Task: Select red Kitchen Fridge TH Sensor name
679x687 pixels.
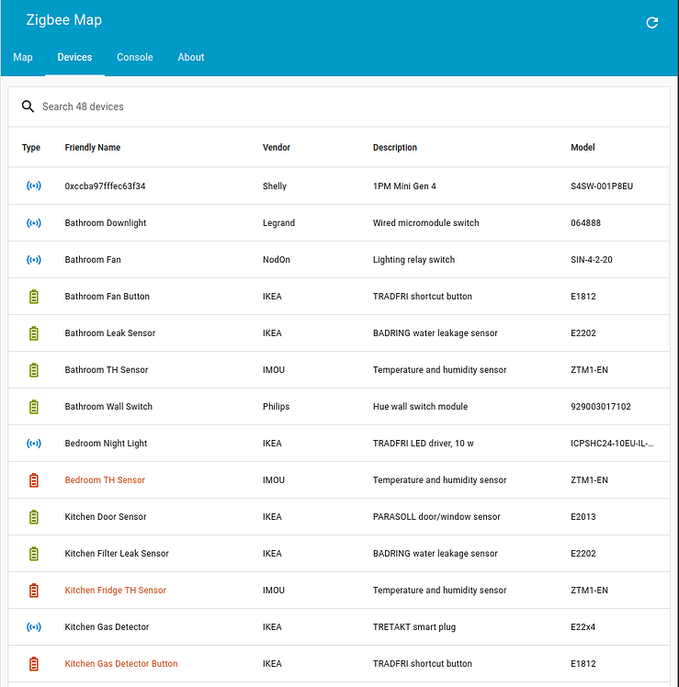Action: click(x=115, y=591)
